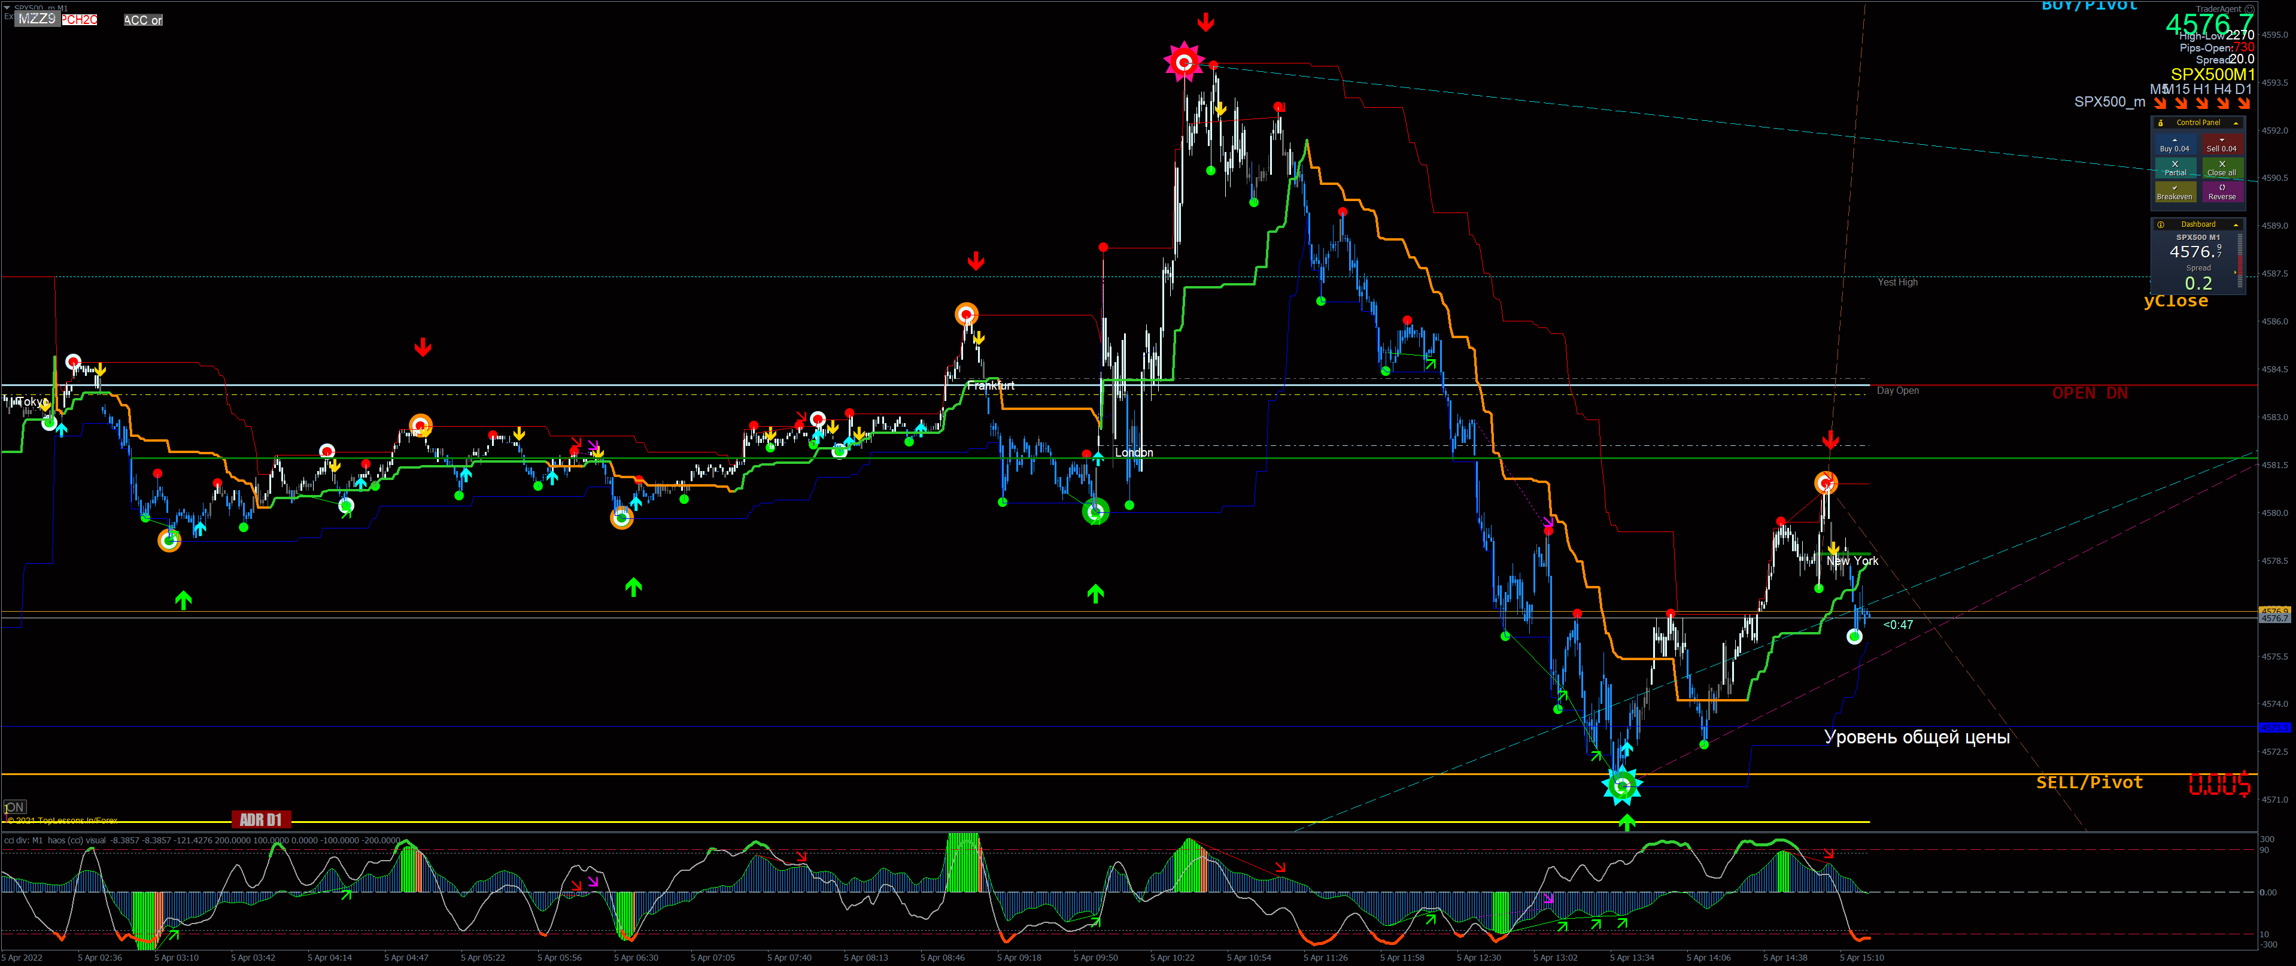Click the money bag Control Panel icon
Image resolution: width=2296 pixels, height=966 pixels.
coord(2161,123)
